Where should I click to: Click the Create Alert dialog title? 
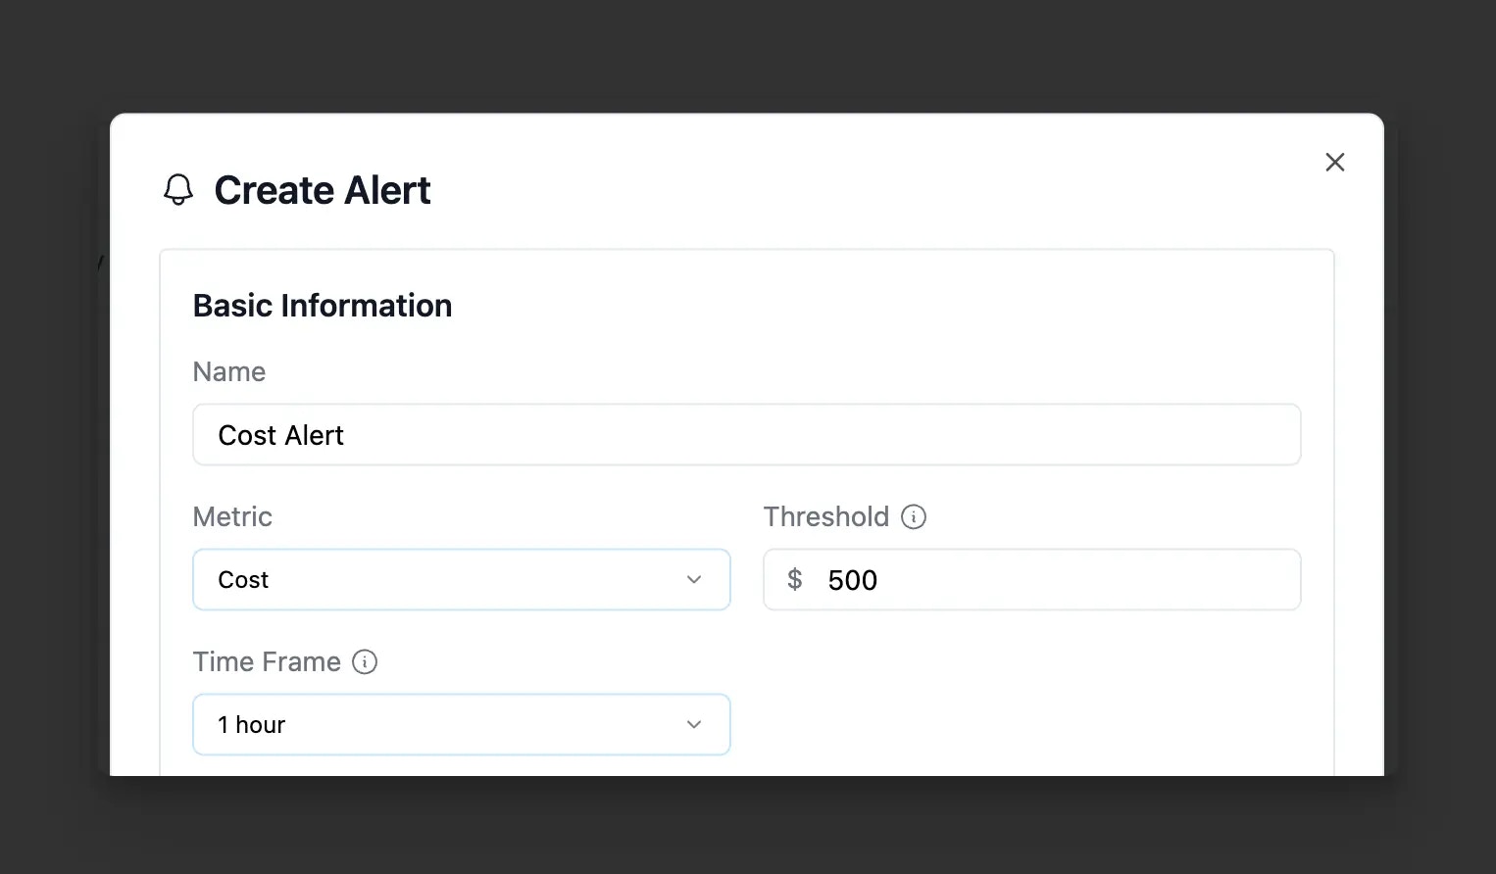(x=324, y=190)
